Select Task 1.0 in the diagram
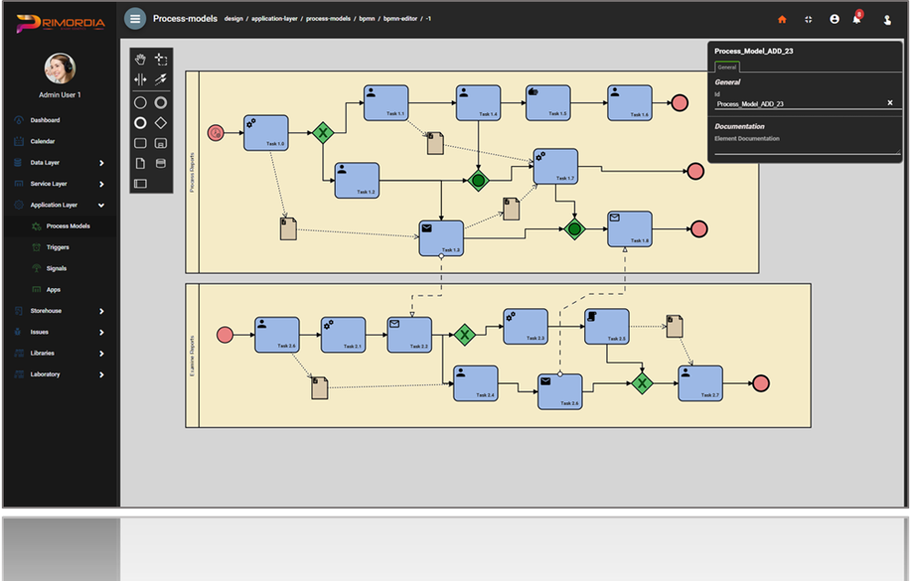Image resolution: width=911 pixels, height=581 pixels. 266,132
